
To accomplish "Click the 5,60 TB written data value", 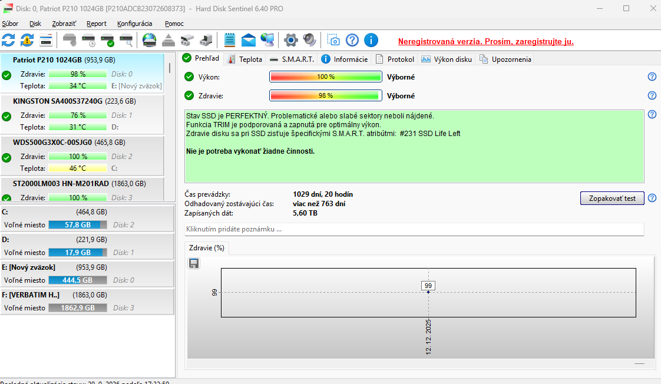I will (305, 213).
